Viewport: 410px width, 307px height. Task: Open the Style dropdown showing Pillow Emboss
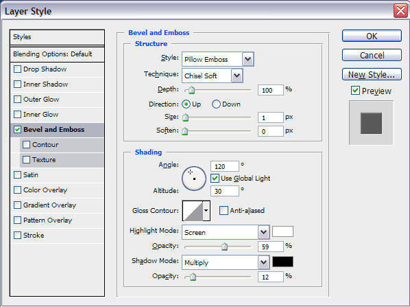click(217, 59)
